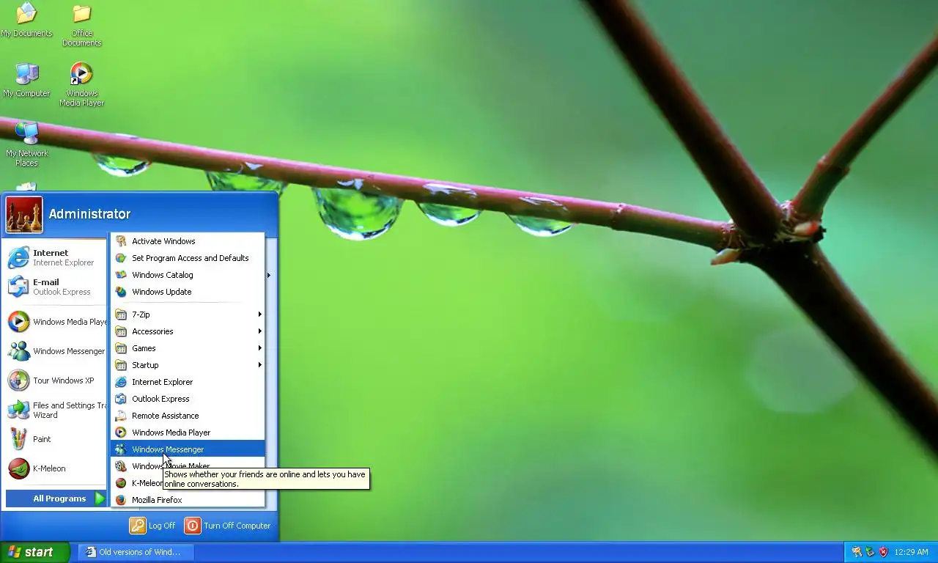Click the Log Off button
Image resolution: width=938 pixels, height=563 pixels.
(x=152, y=526)
